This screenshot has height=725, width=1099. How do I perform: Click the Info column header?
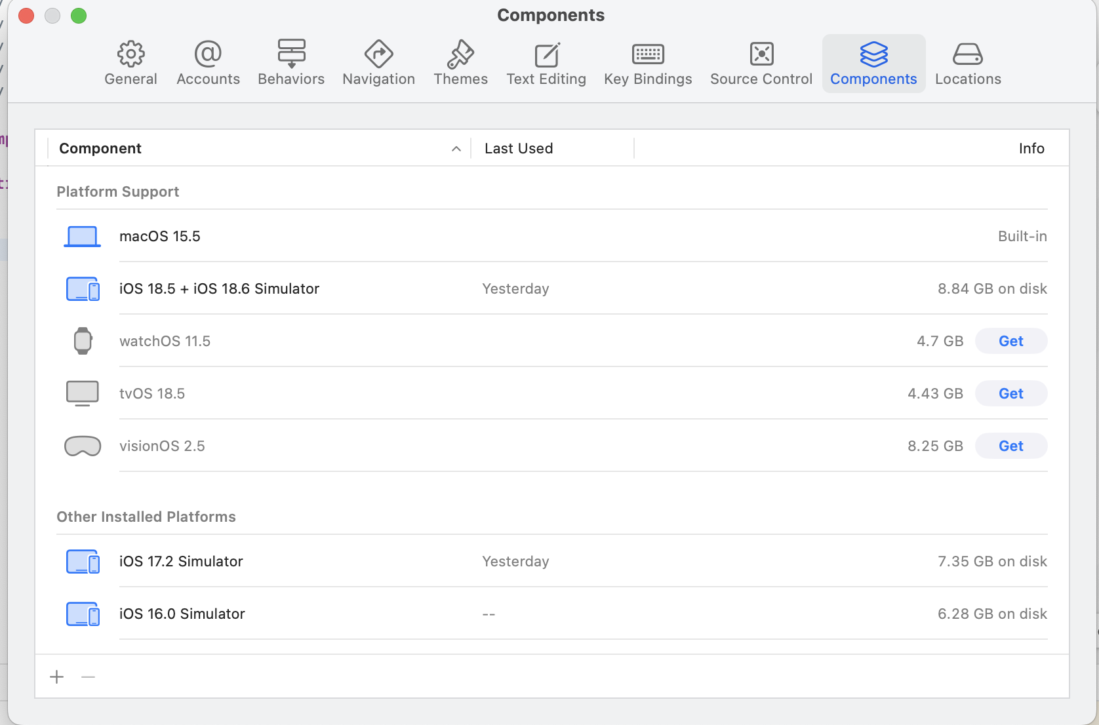pos(1031,149)
